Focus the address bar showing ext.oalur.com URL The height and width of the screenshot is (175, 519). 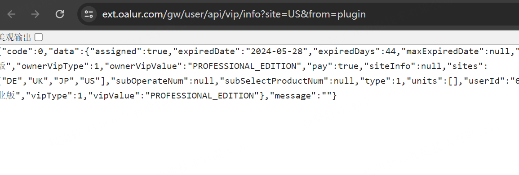pos(298,14)
